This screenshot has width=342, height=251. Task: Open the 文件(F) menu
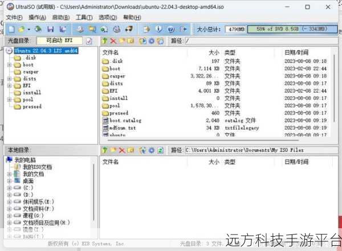pyautogui.click(x=14, y=18)
